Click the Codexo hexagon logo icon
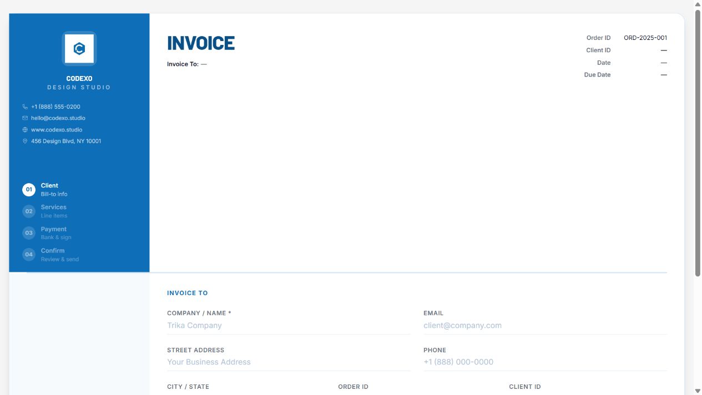This screenshot has width=702, height=395. [x=79, y=49]
